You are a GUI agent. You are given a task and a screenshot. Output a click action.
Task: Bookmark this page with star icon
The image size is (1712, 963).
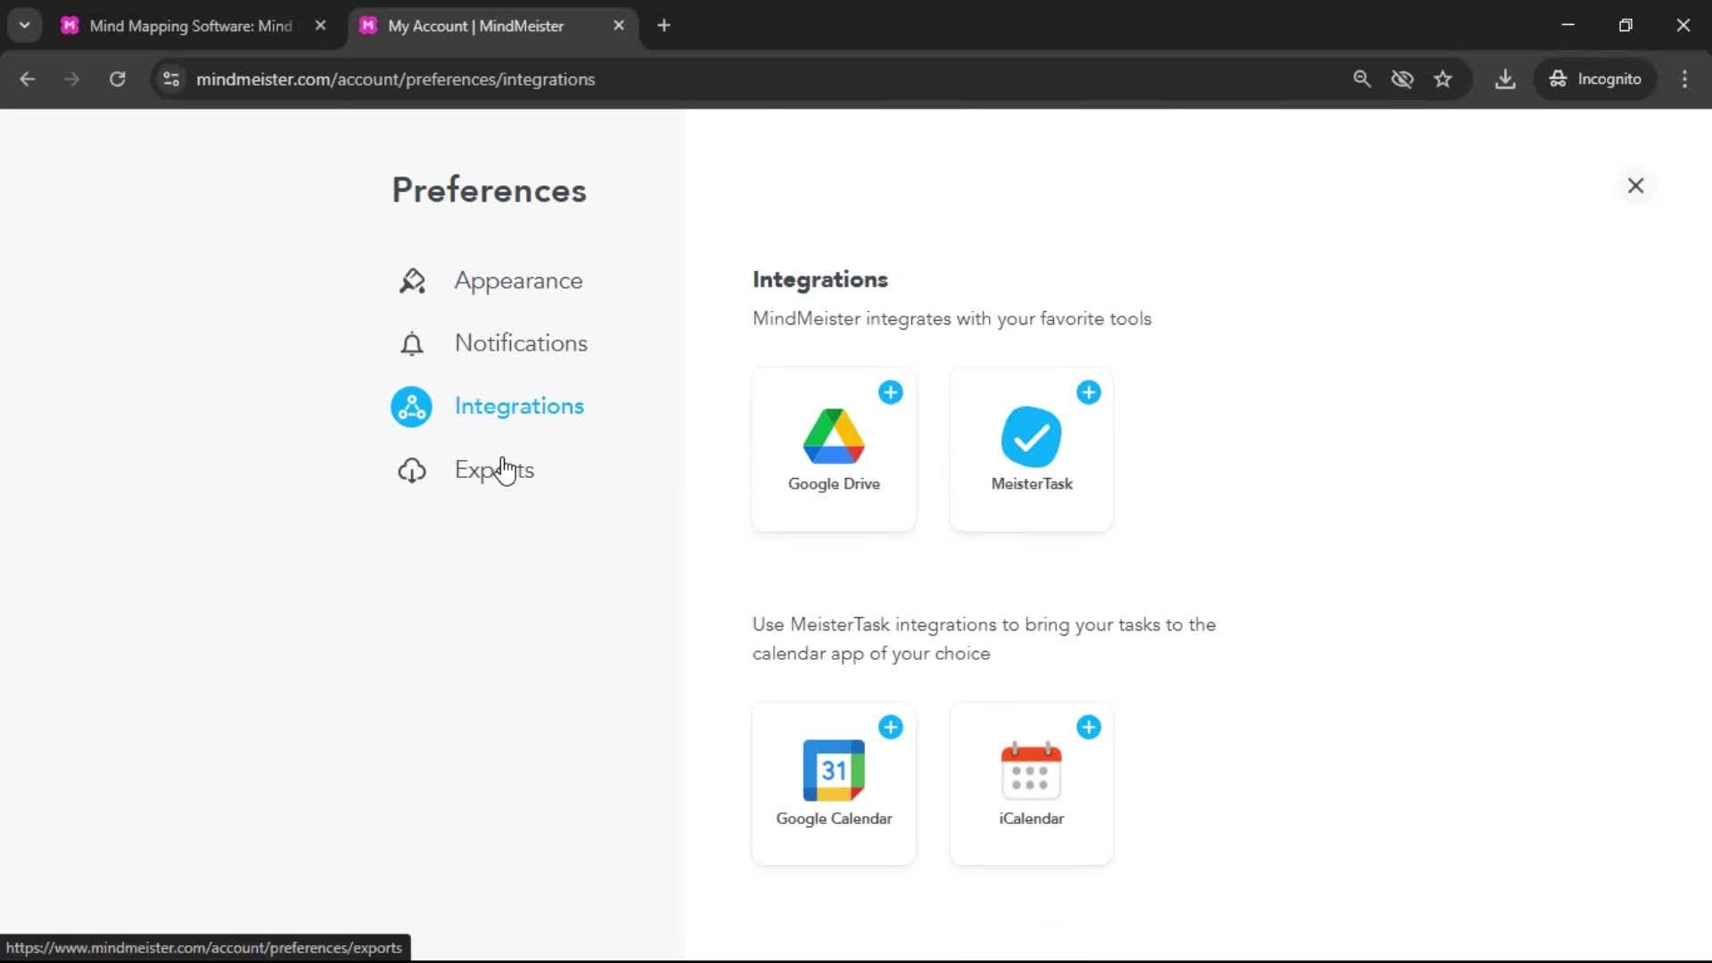point(1443,79)
